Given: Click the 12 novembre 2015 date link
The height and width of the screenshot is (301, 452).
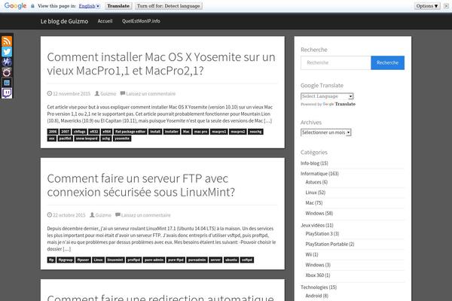Looking at the screenshot, I should pyautogui.click(x=72, y=93).
